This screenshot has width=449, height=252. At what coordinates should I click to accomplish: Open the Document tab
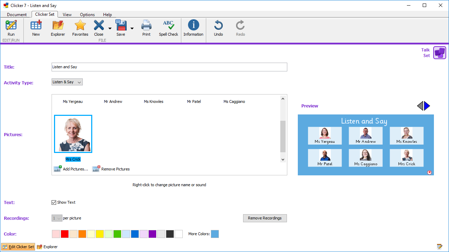point(17,15)
